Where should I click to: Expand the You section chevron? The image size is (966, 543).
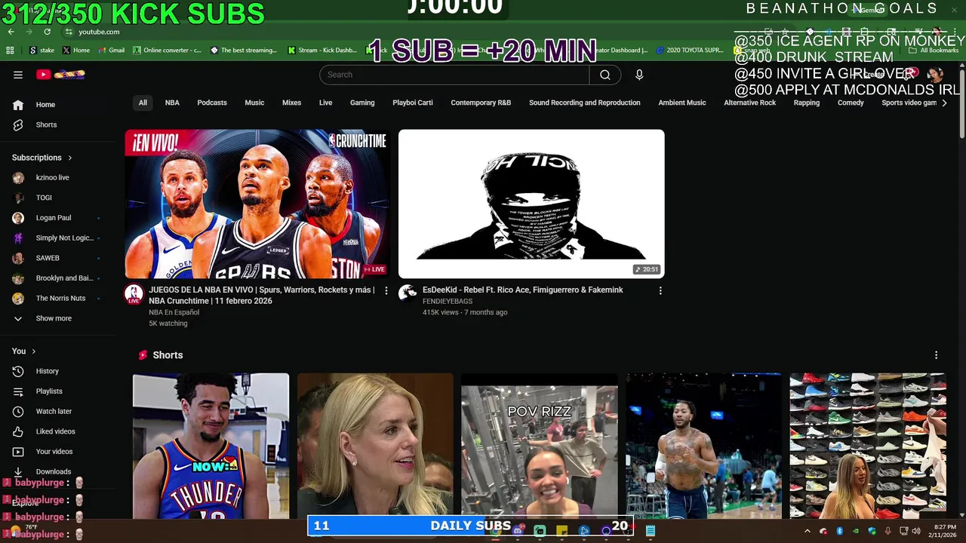33,351
